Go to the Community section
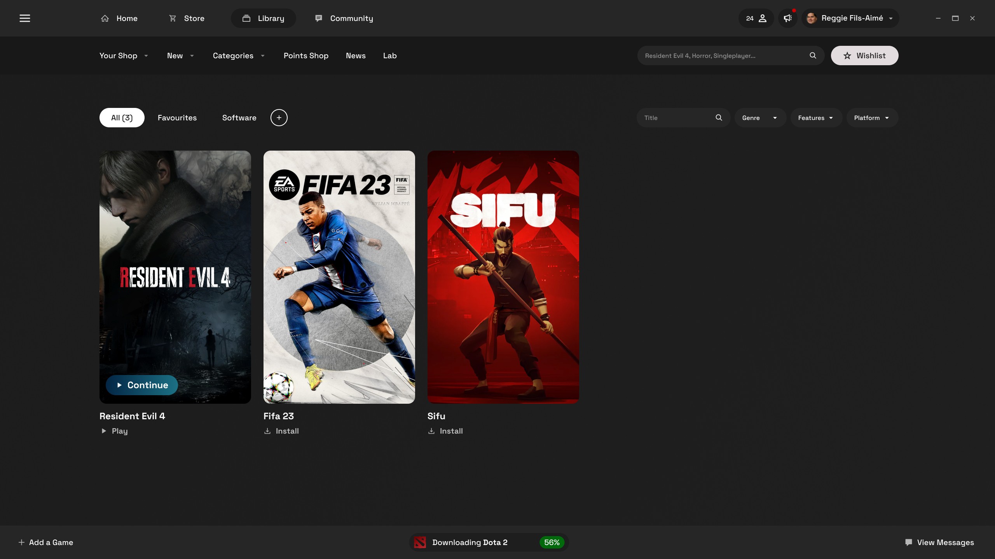Viewport: 995px width, 559px height. [344, 18]
